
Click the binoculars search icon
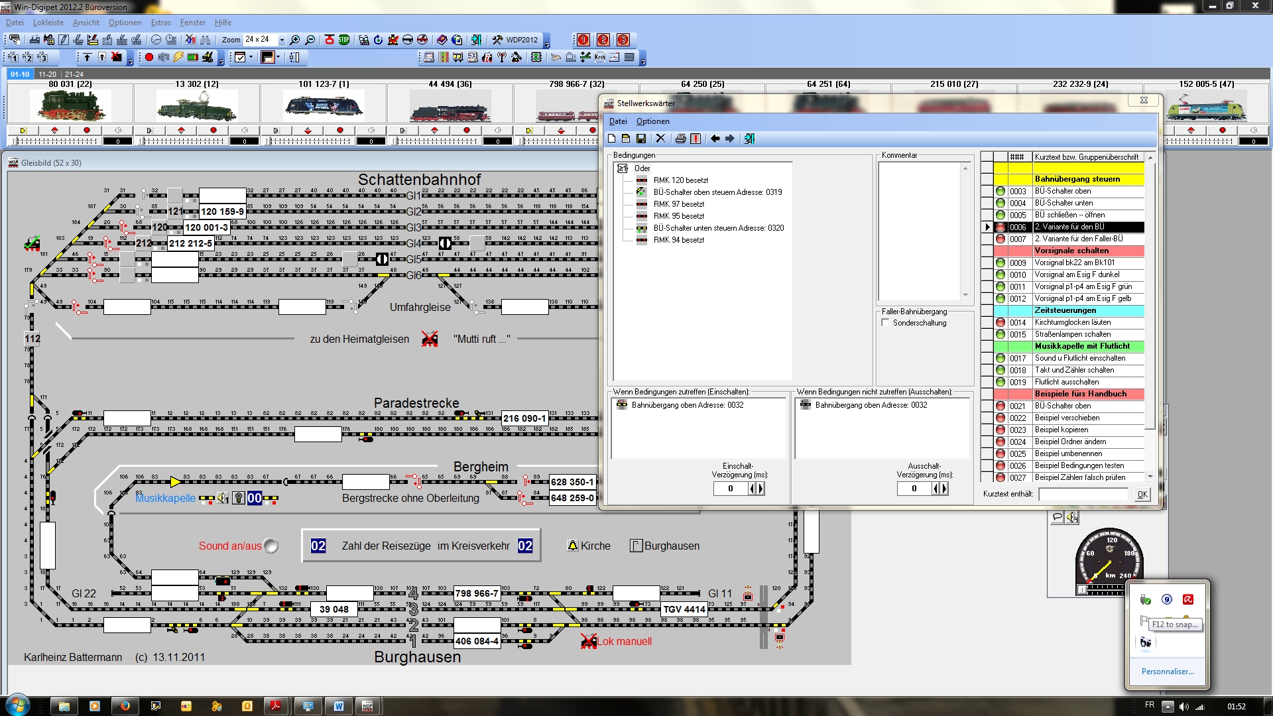click(x=205, y=40)
